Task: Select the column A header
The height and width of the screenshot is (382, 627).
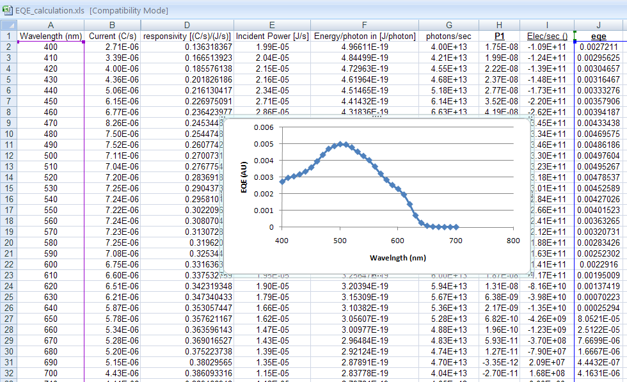Action: (x=51, y=25)
